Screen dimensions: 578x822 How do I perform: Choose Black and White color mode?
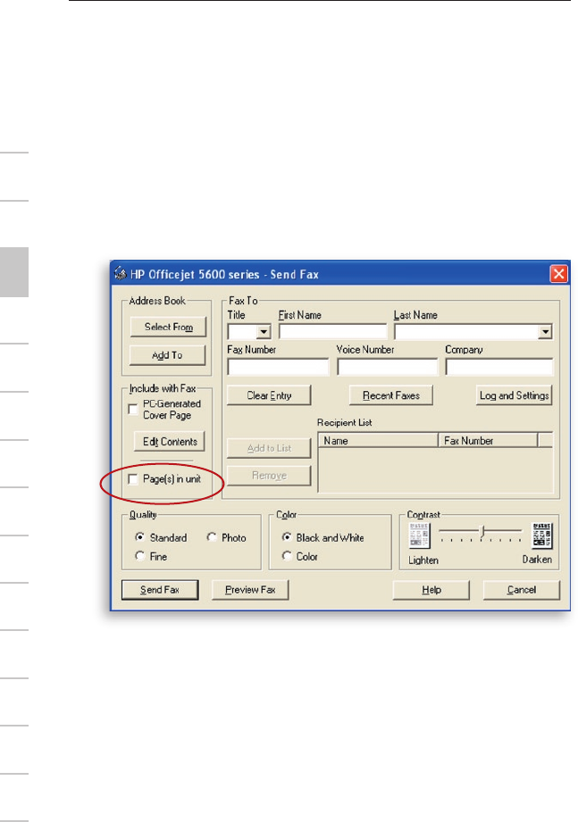tap(287, 536)
